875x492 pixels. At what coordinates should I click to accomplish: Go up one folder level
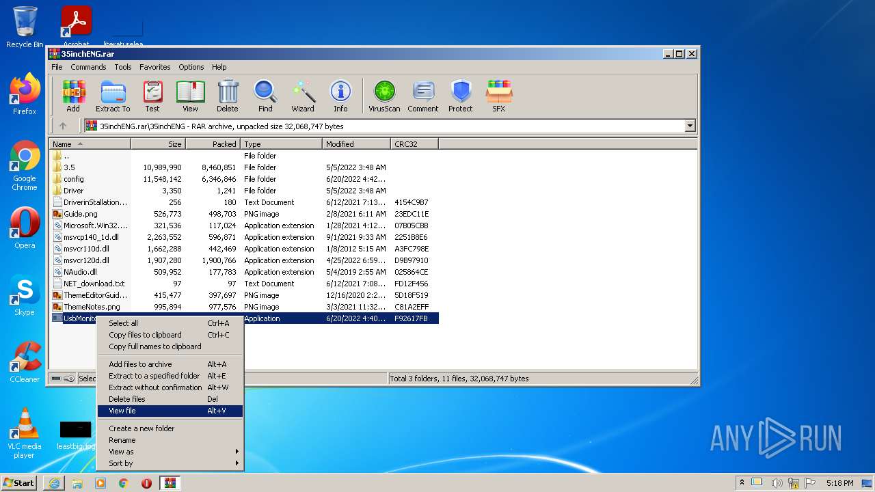(63, 126)
